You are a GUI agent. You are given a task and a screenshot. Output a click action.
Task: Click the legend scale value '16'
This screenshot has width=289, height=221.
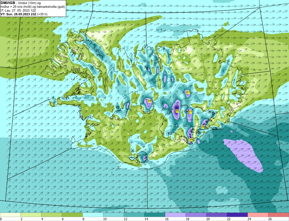167,219
